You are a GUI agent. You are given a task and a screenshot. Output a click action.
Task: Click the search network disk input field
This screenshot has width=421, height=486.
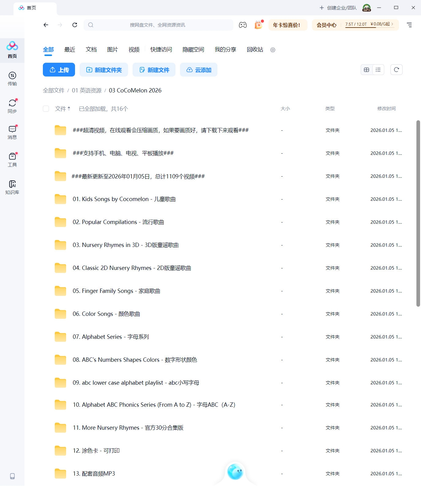(x=158, y=25)
